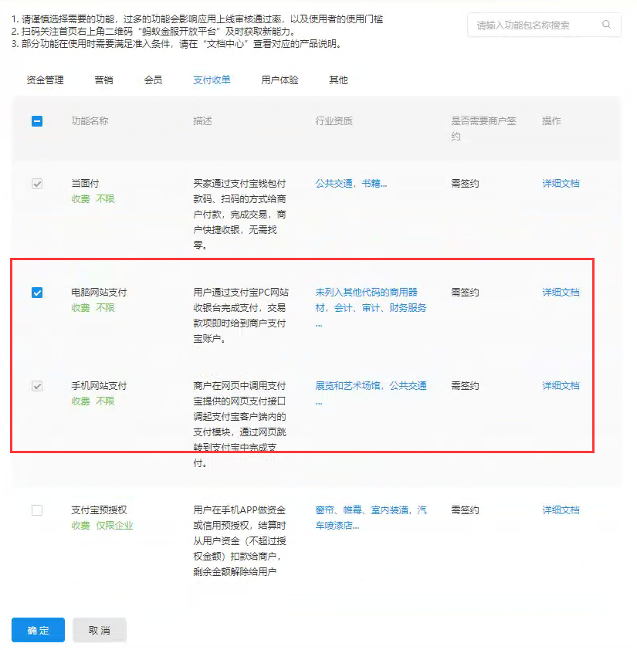Switch to the 资金管理 tab
The width and height of the screenshot is (637, 650).
(x=45, y=80)
